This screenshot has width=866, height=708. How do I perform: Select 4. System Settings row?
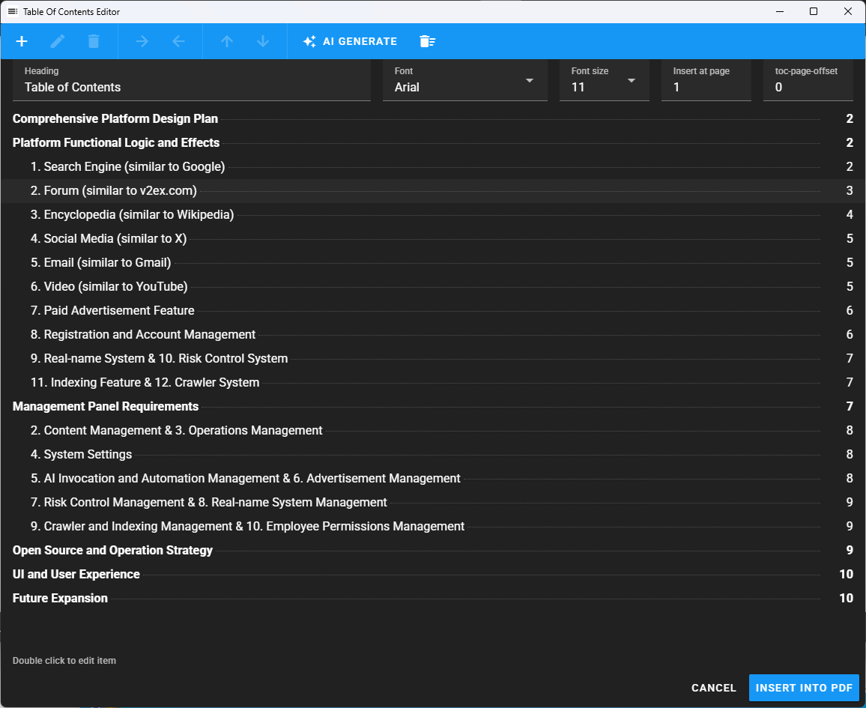point(433,455)
